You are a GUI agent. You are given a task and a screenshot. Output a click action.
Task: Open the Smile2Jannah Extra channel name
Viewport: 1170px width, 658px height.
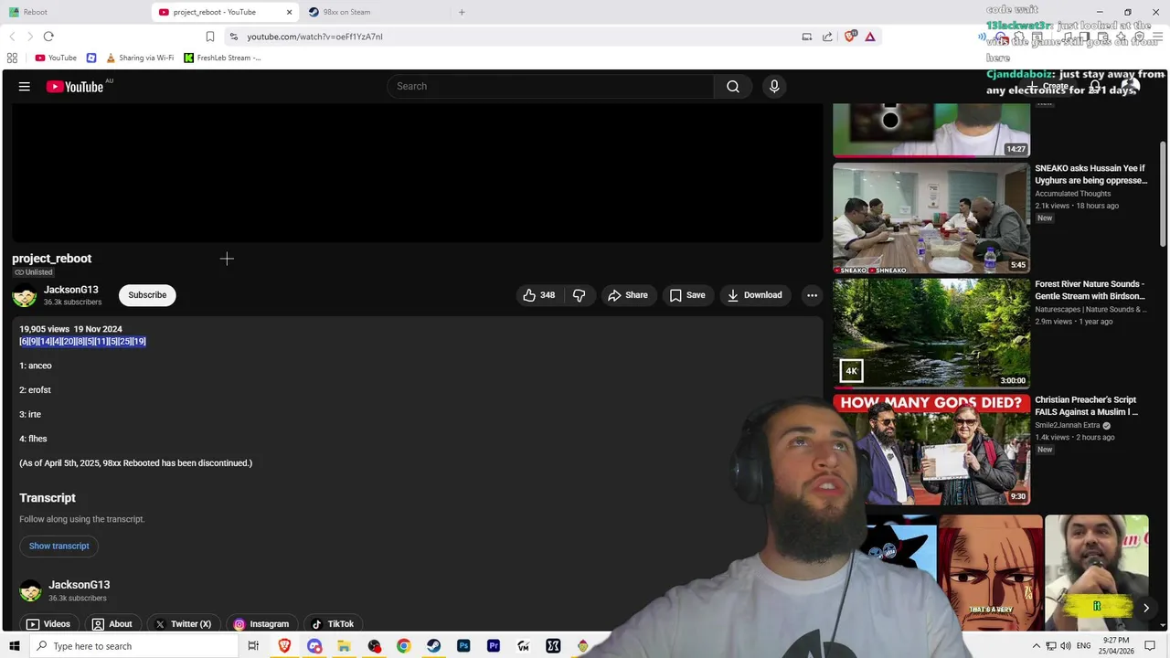[1068, 425]
